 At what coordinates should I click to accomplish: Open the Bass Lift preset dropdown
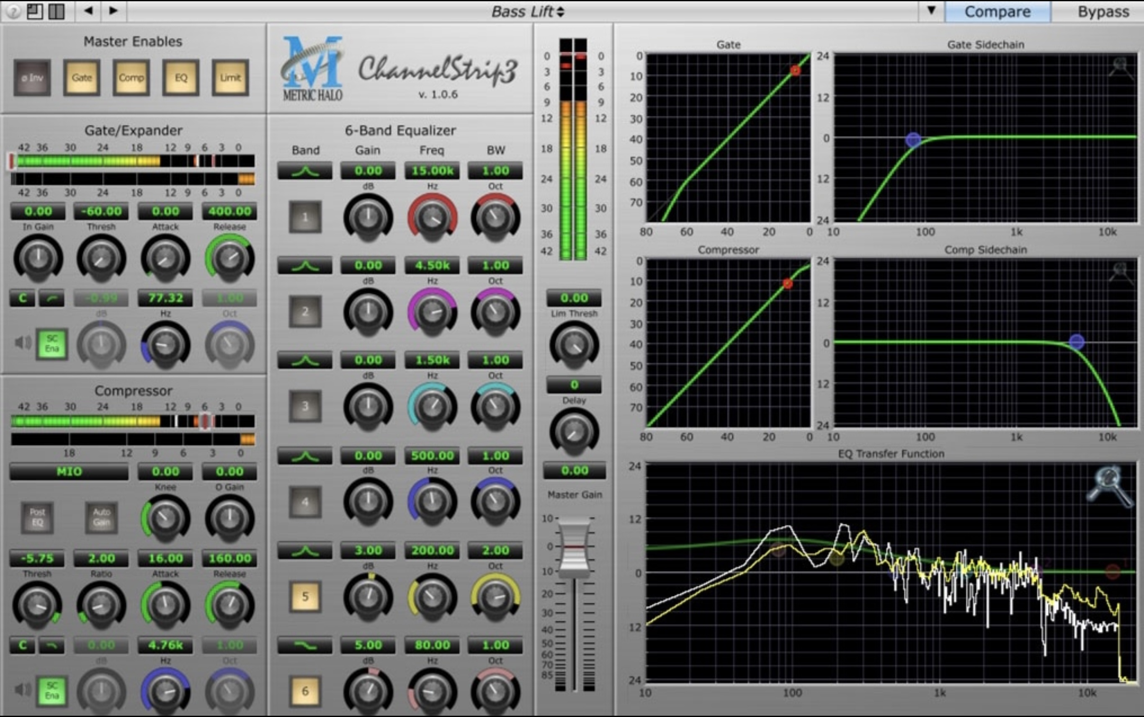[x=528, y=11]
